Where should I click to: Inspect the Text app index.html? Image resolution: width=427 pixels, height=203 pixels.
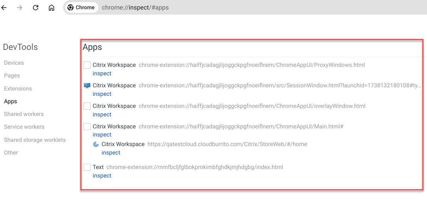click(x=102, y=176)
